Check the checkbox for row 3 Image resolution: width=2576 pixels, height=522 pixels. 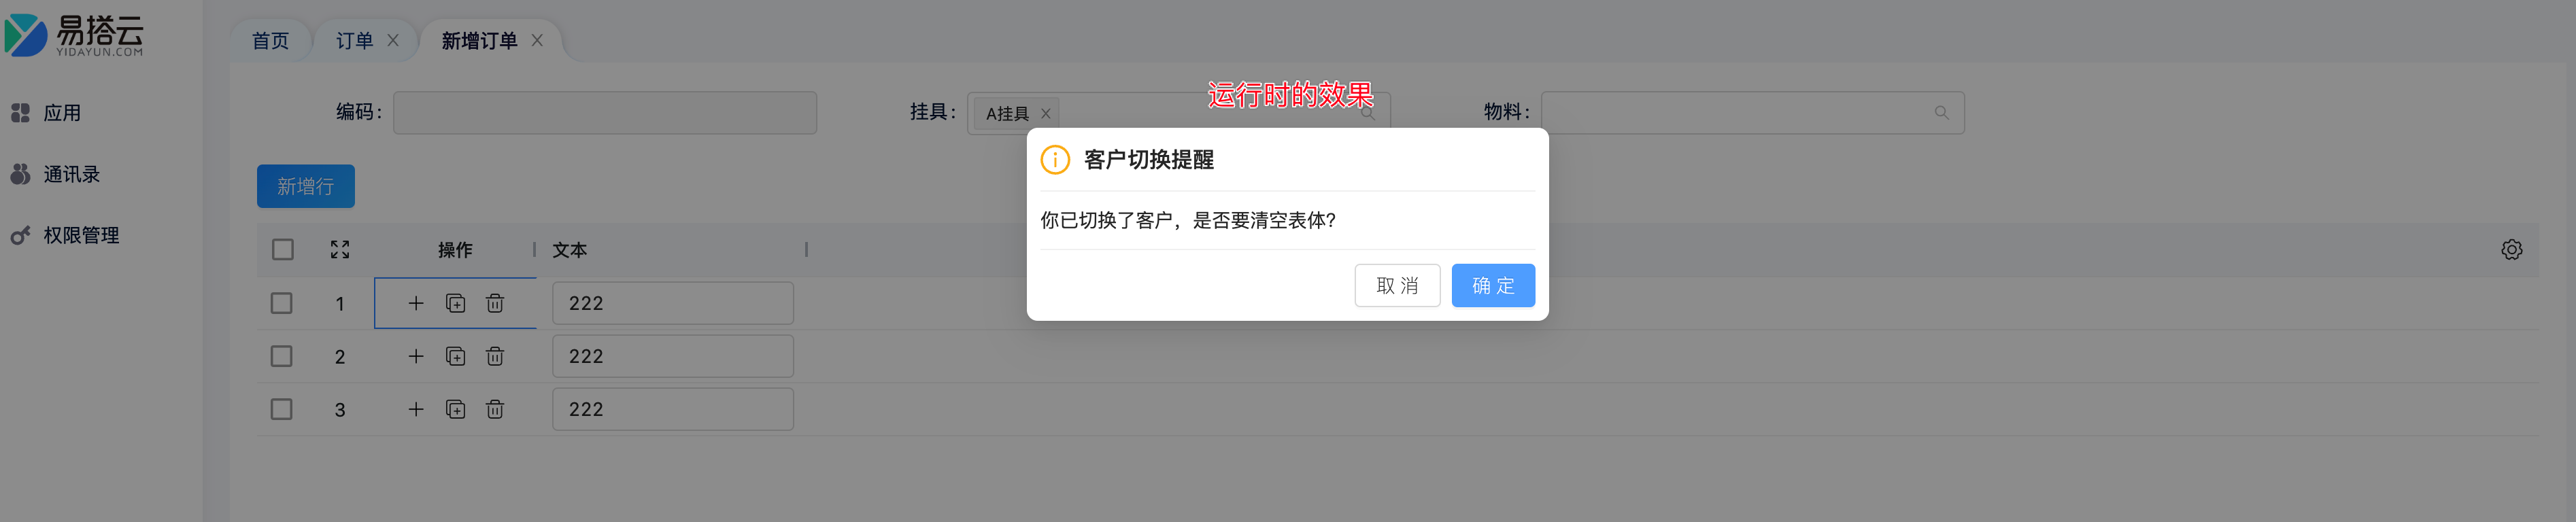coord(282,409)
